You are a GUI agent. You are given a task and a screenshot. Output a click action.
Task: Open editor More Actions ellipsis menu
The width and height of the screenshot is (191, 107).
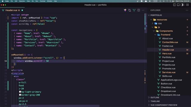[143, 10]
